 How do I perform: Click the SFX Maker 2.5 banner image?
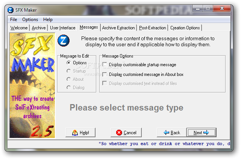(32, 85)
